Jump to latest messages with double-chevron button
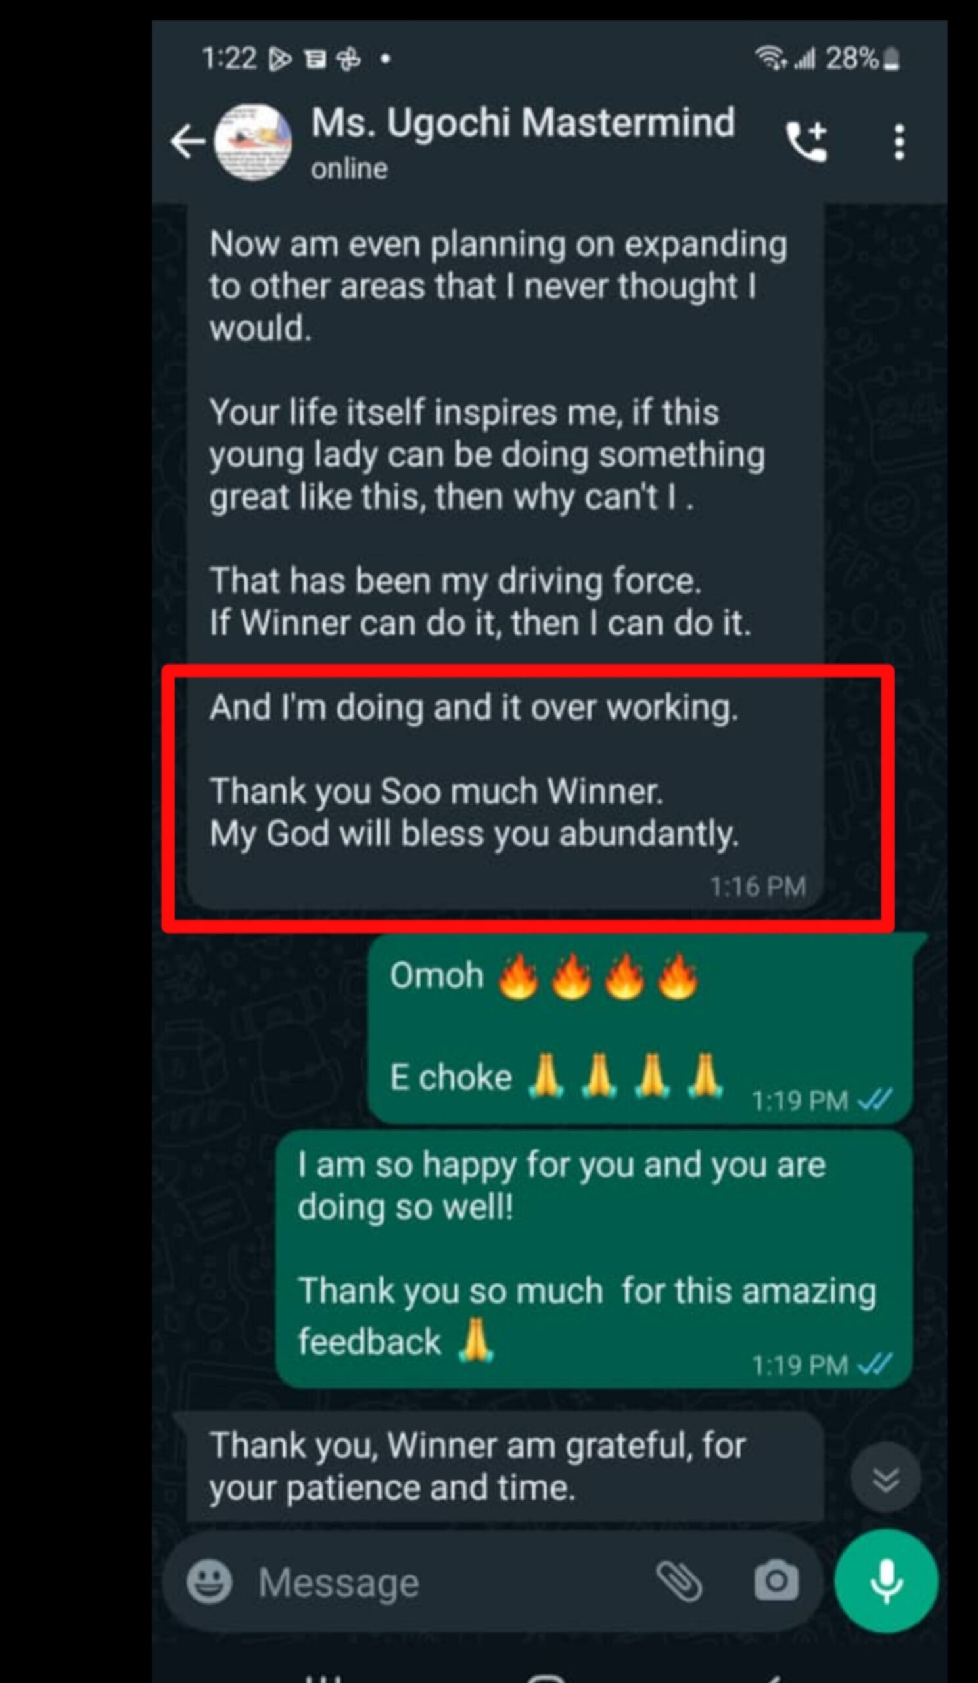 coord(885,1479)
